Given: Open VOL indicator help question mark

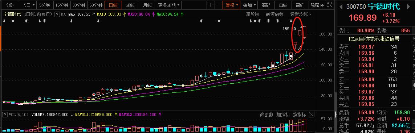Looking at the screenshot, I should click(x=4, y=115).
